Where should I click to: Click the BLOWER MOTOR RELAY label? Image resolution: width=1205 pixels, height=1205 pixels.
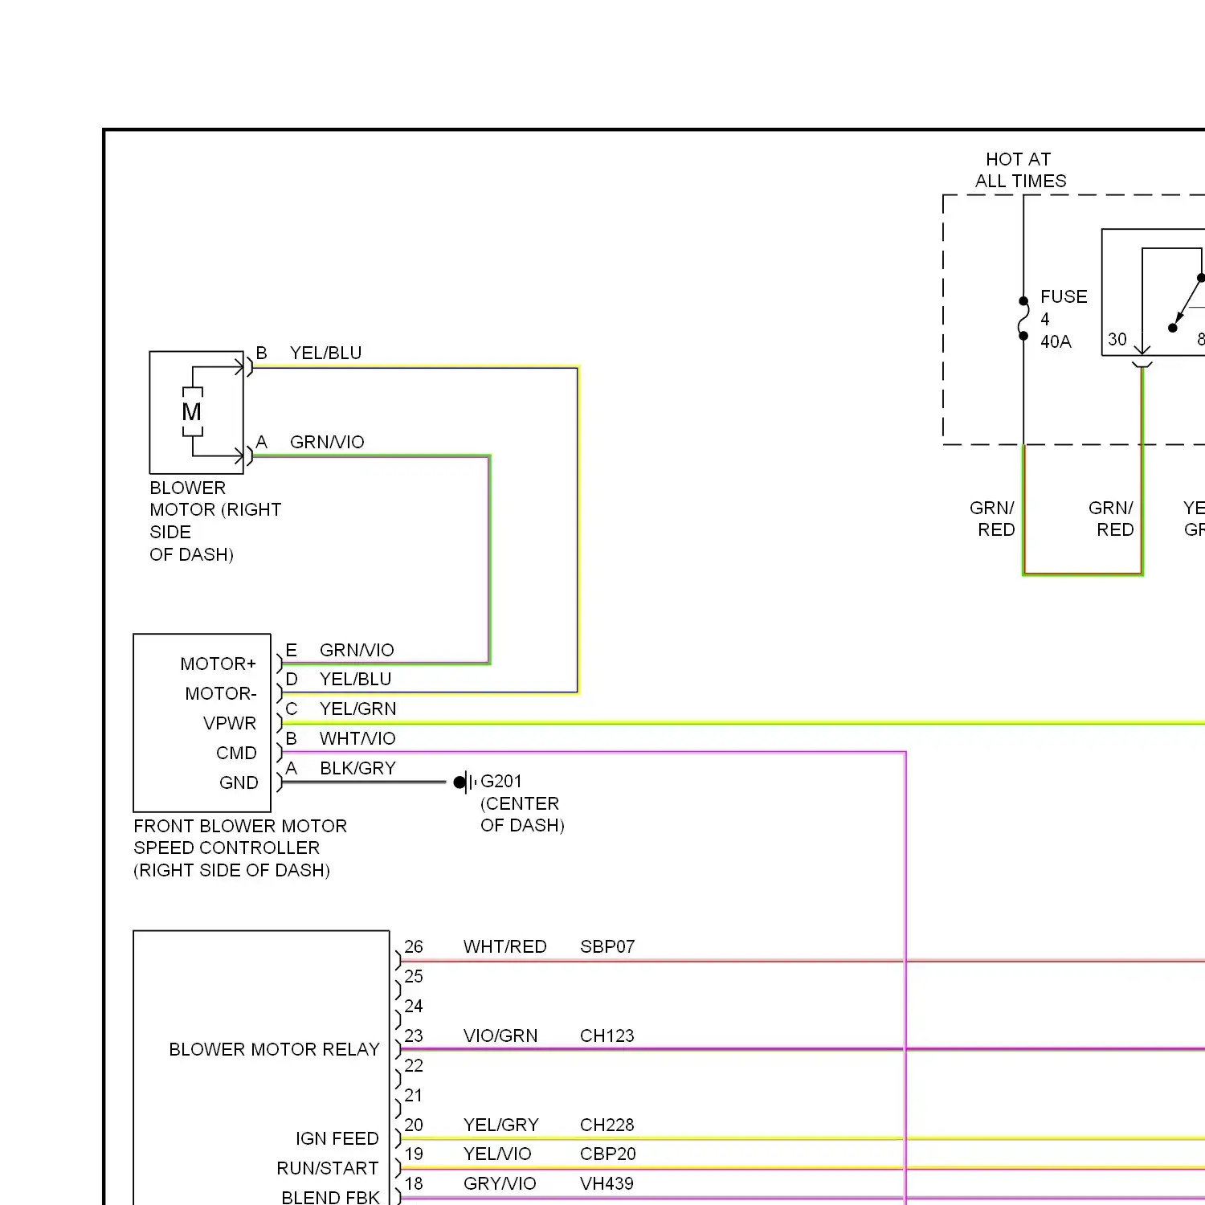click(274, 1049)
